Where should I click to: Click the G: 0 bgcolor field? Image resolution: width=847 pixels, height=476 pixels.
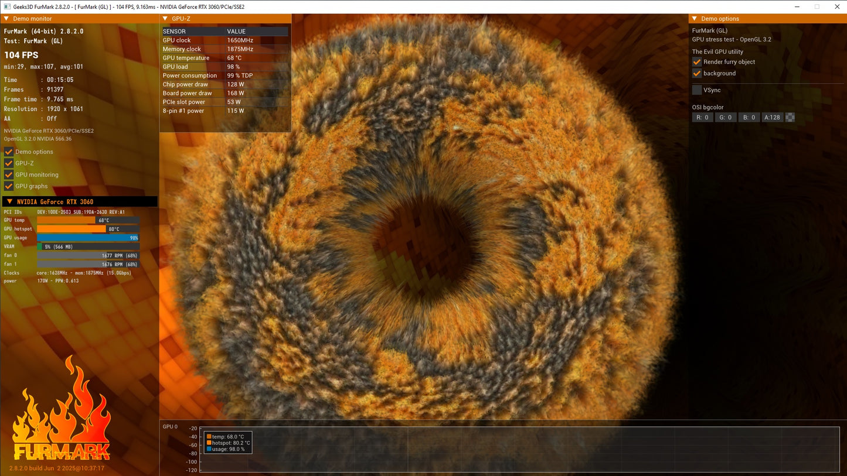[x=726, y=117]
